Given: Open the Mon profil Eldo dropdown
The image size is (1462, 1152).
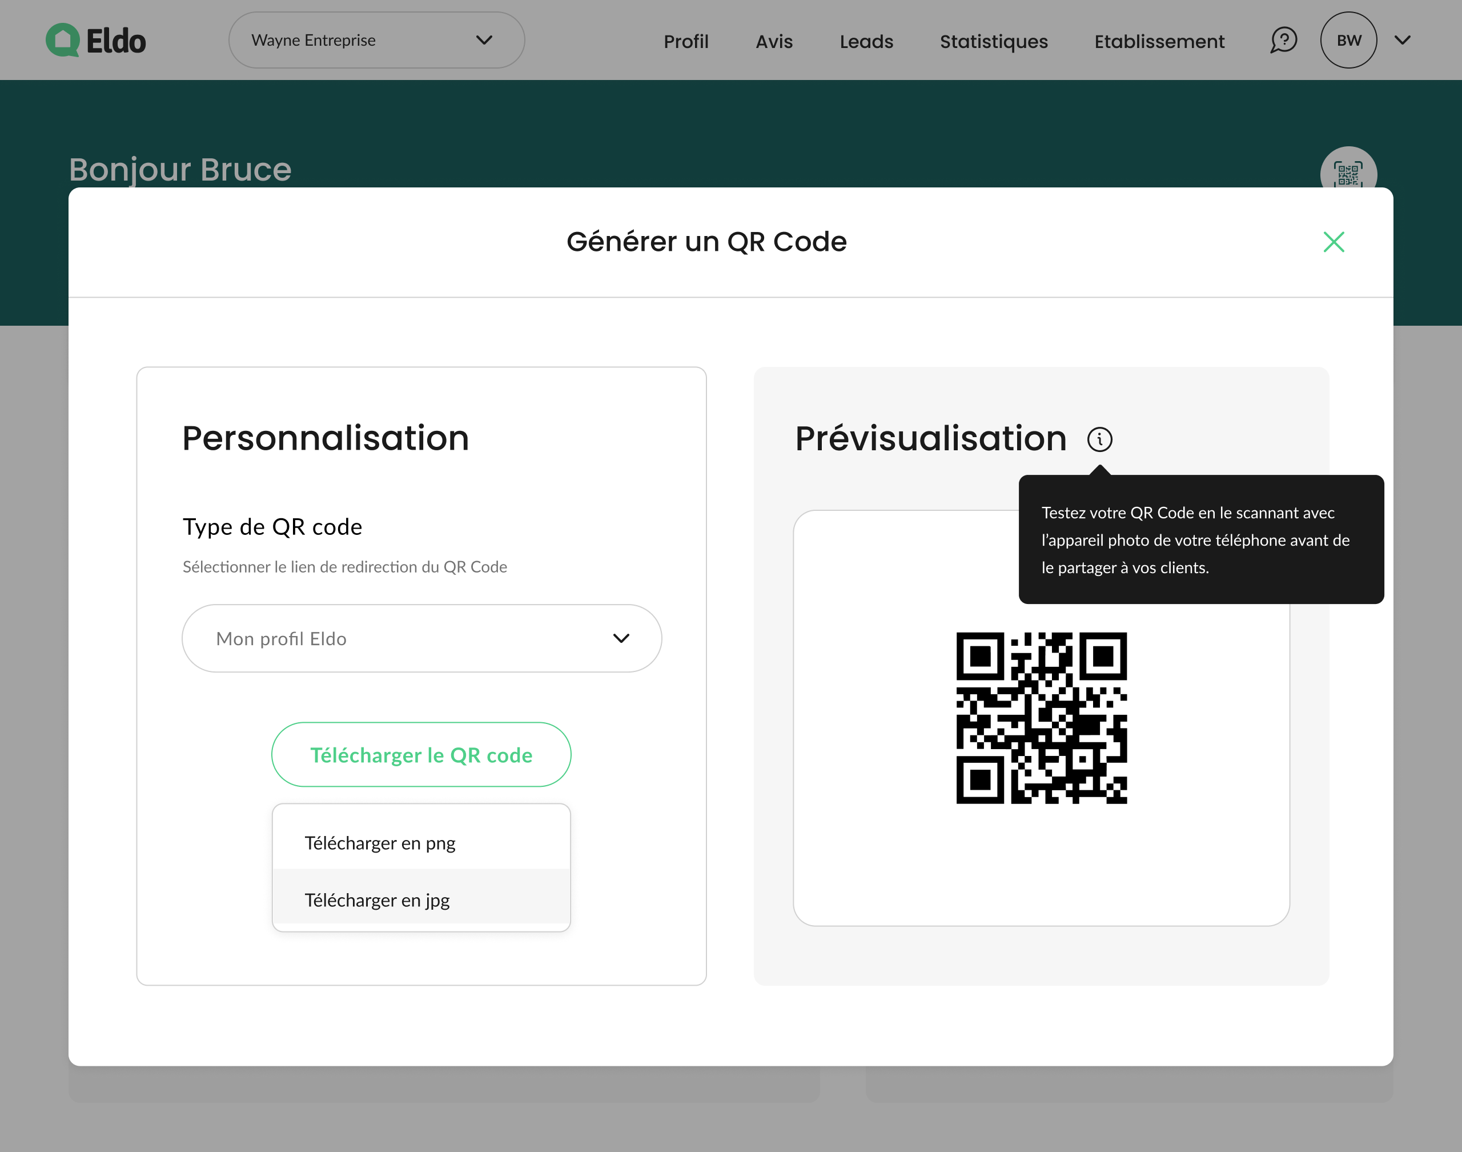Looking at the screenshot, I should 420,638.
